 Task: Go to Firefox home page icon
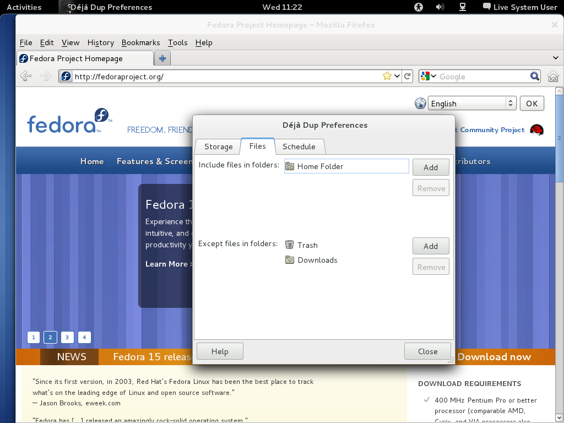point(553,76)
